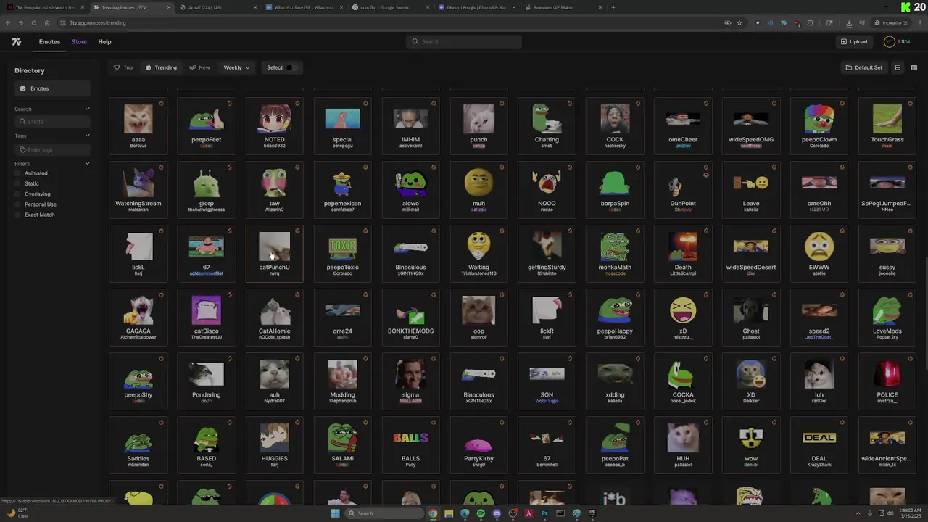Click the Emotes smiley directory icon
The image size is (928, 522).
[x=22, y=88]
